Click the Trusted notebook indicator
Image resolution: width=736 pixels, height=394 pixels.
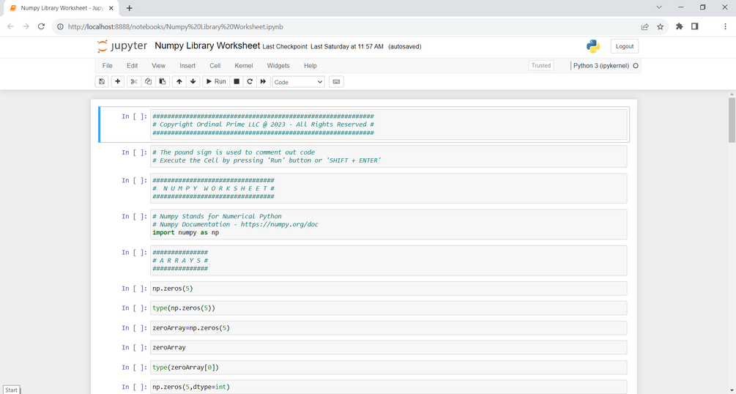[x=540, y=66]
